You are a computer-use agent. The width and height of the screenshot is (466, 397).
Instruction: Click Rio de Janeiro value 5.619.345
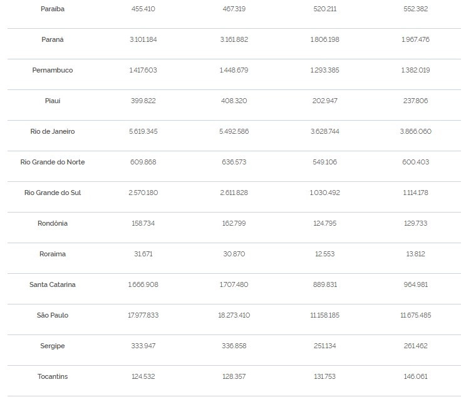[143, 131]
